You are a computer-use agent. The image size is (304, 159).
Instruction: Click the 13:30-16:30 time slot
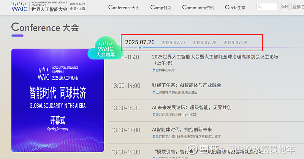(126, 152)
